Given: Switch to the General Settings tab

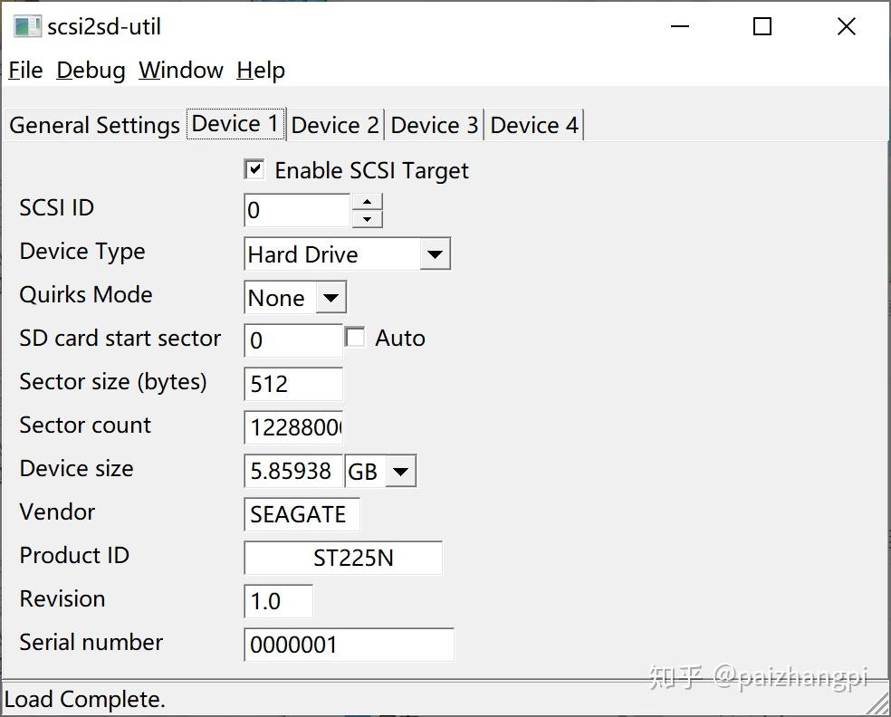Looking at the screenshot, I should [x=93, y=125].
